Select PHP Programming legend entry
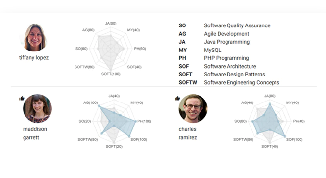 tap(214, 58)
